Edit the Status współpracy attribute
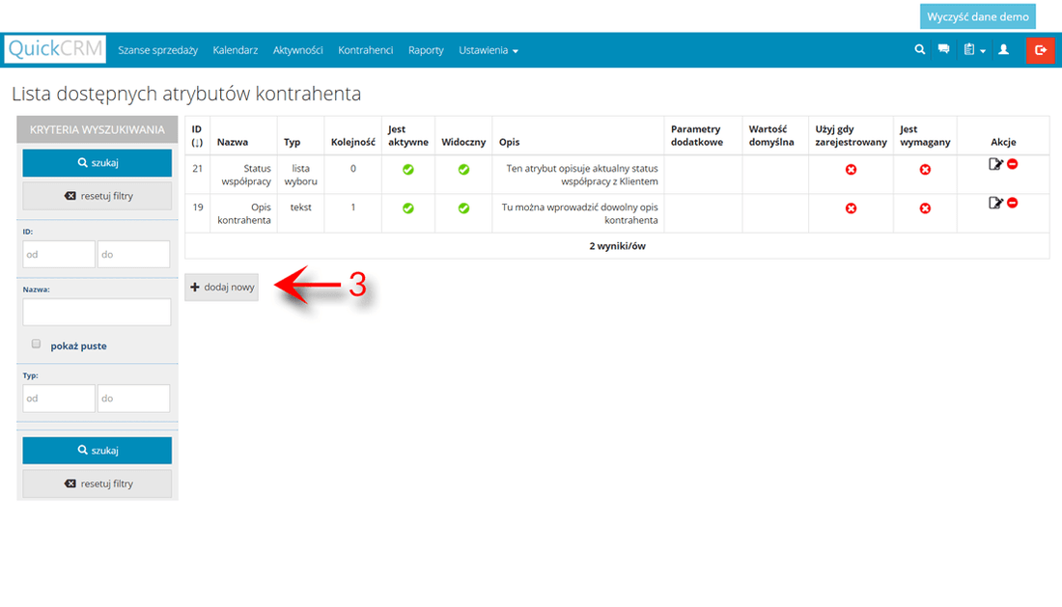The width and height of the screenshot is (1062, 607). (x=995, y=164)
